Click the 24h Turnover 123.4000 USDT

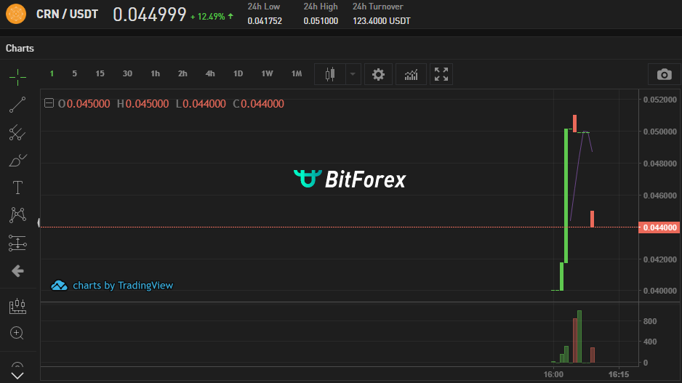click(x=382, y=21)
